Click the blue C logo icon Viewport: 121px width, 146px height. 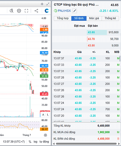pos(47,11)
